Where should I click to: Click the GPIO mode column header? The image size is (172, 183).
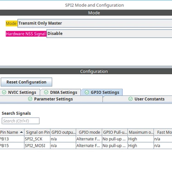(x=89, y=132)
